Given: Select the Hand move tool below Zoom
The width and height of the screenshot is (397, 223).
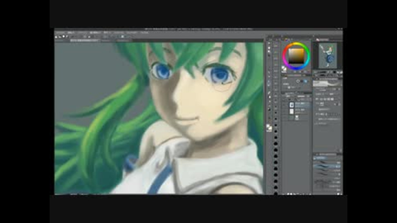Looking at the screenshot, I should click(269, 48).
